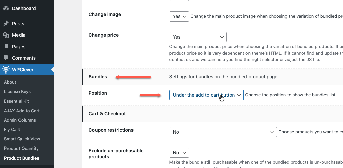Screen dimensions: 343x168
Task: Select AJAX Add to Cart submenu
Action: point(22,111)
